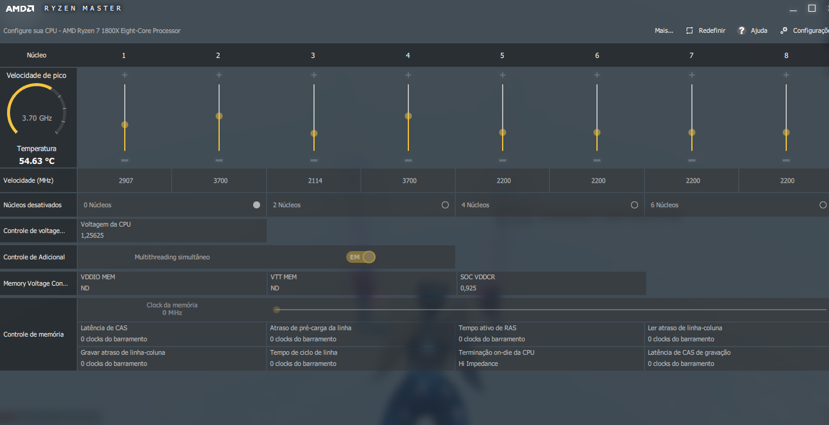Click Ler atraso de linha-coluna field

(x=737, y=334)
